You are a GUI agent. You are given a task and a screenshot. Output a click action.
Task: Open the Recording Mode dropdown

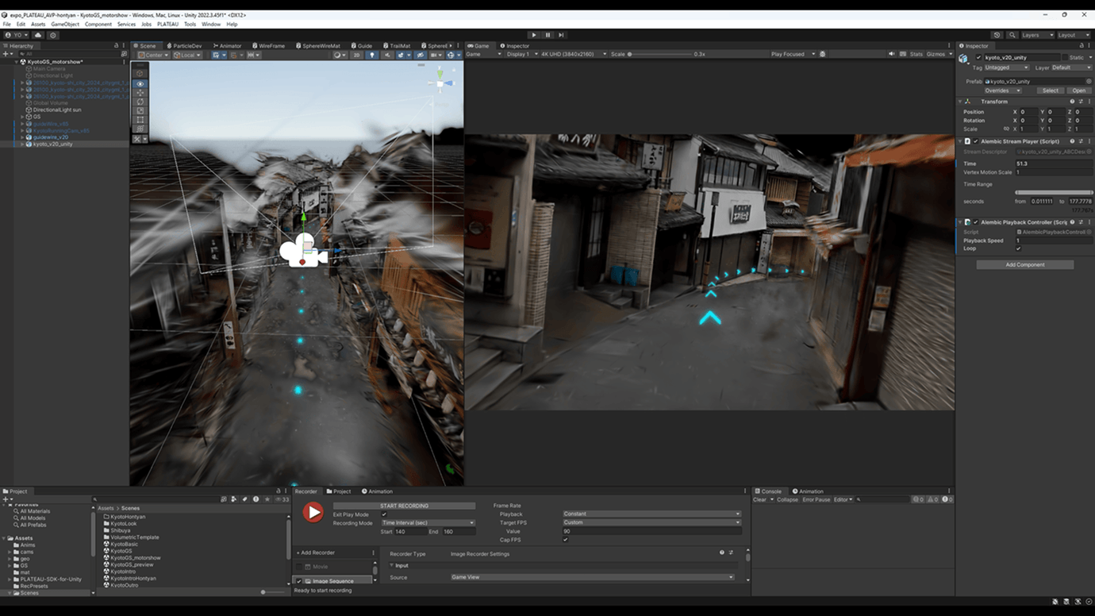[428, 523]
